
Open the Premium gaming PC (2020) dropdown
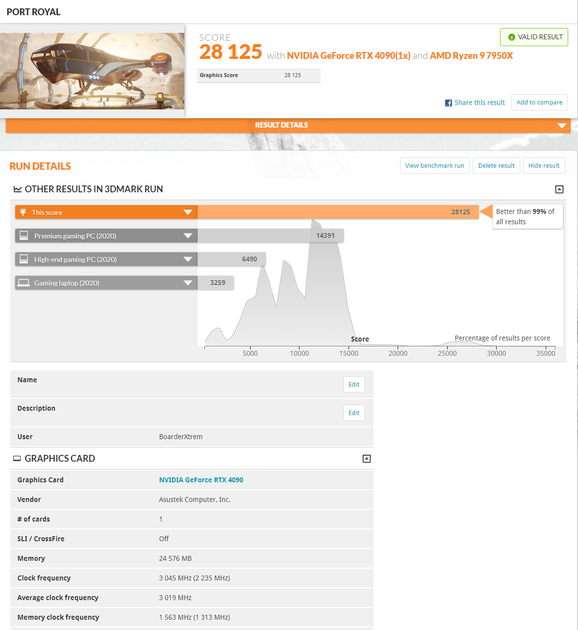(188, 236)
